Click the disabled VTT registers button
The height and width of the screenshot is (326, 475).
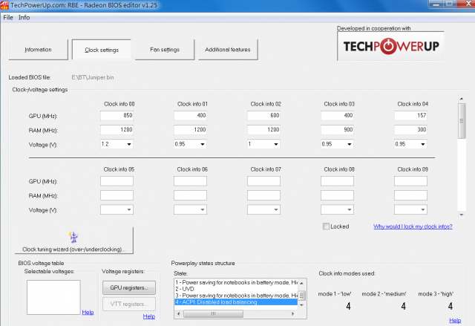129,304
